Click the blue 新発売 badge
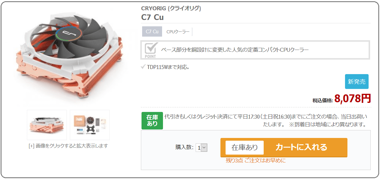This screenshot has width=381, height=180. click(357, 81)
